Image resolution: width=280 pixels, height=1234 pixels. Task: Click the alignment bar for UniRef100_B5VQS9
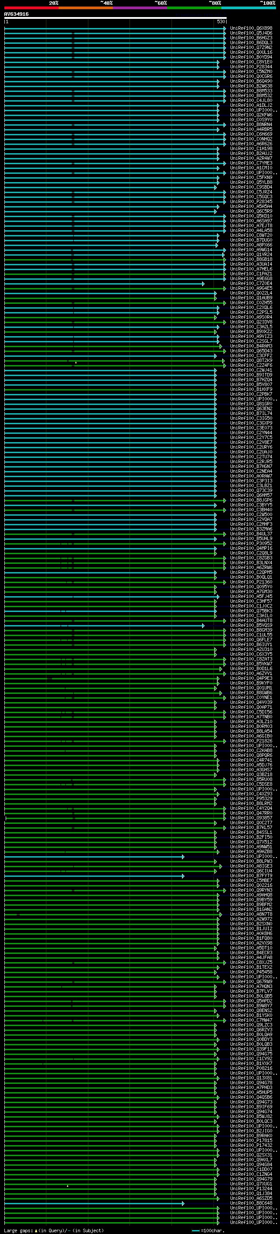104,626
